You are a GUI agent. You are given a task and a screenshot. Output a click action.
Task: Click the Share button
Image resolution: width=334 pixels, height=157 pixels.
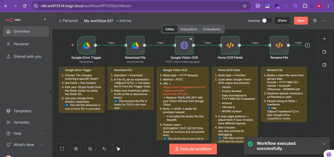(282, 21)
